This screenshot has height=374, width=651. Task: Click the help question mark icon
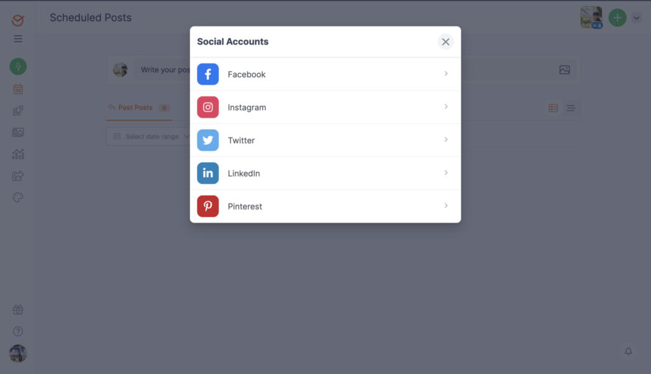point(18,331)
